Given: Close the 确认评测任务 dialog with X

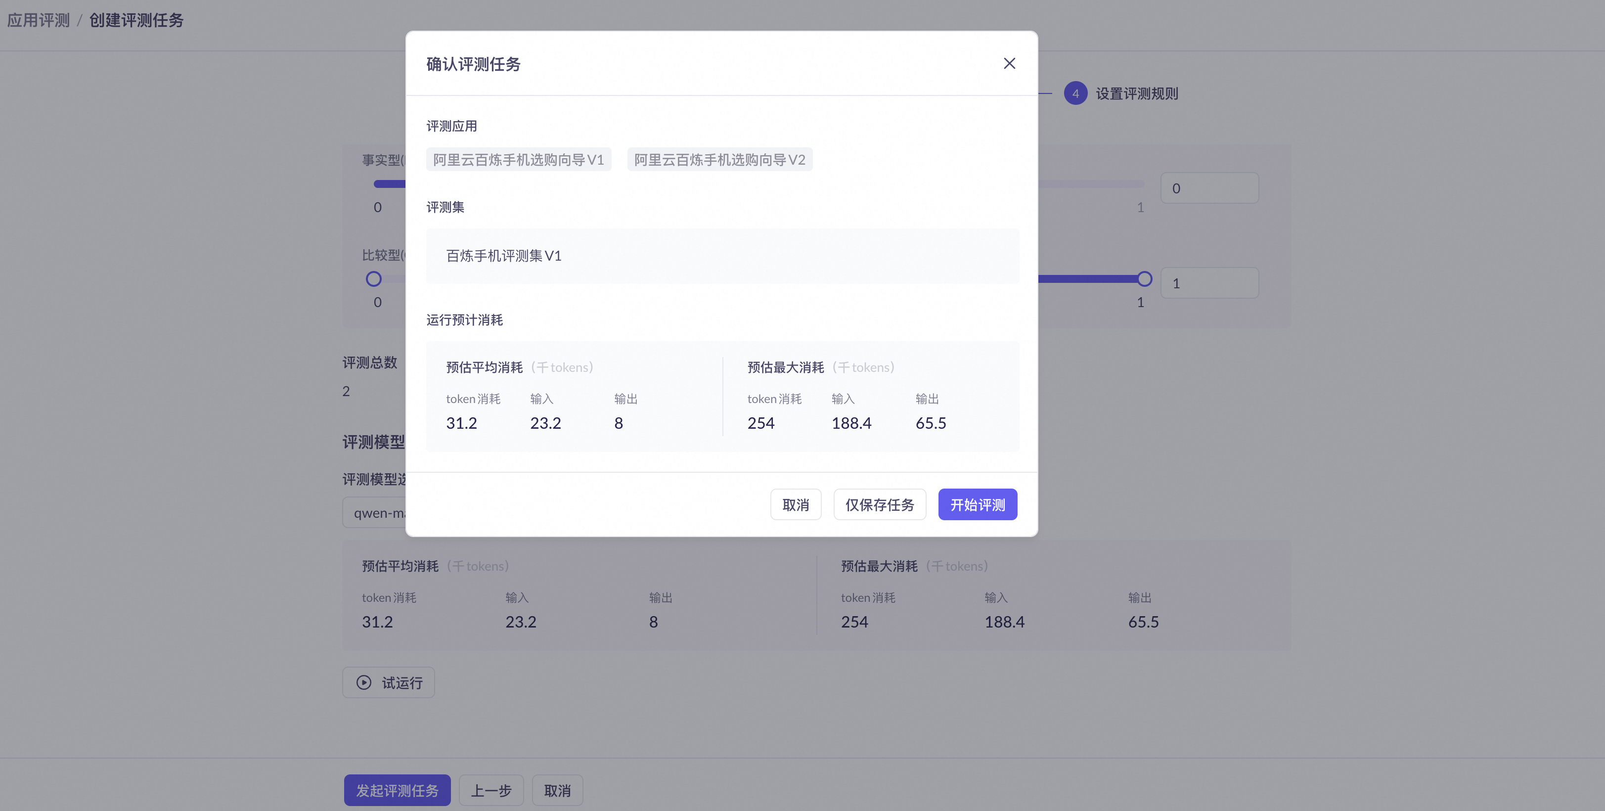Looking at the screenshot, I should coord(1009,64).
